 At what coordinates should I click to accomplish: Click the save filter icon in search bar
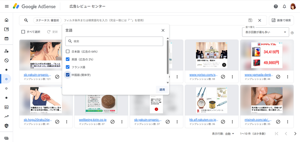250,21
